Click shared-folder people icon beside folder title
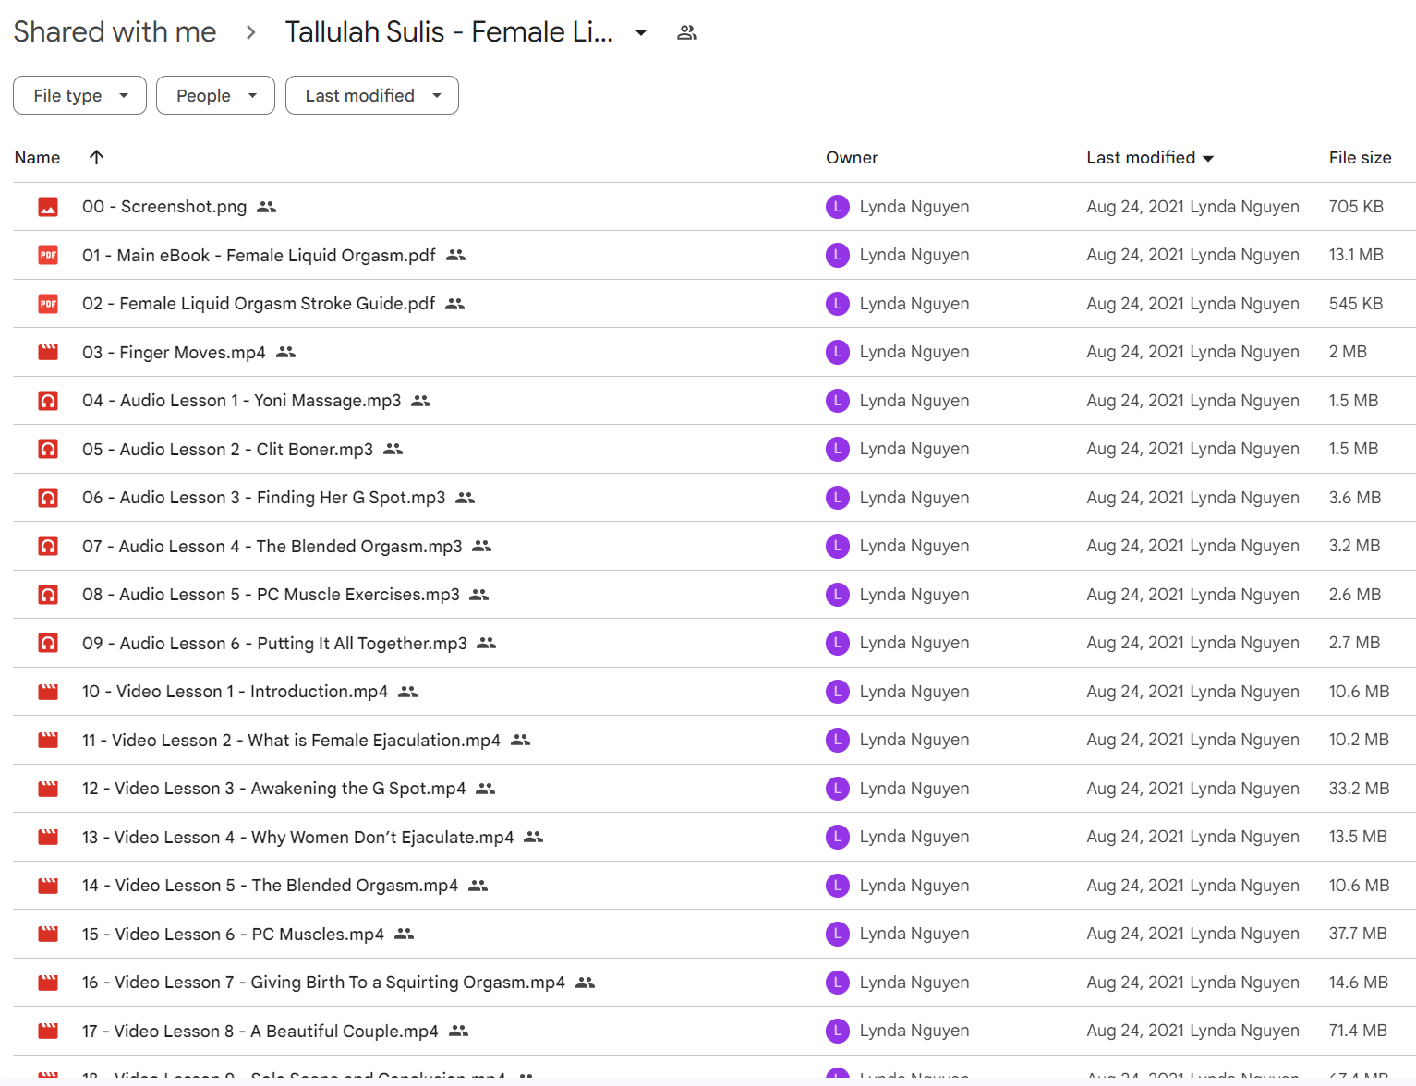This screenshot has width=1416, height=1086. pyautogui.click(x=686, y=33)
